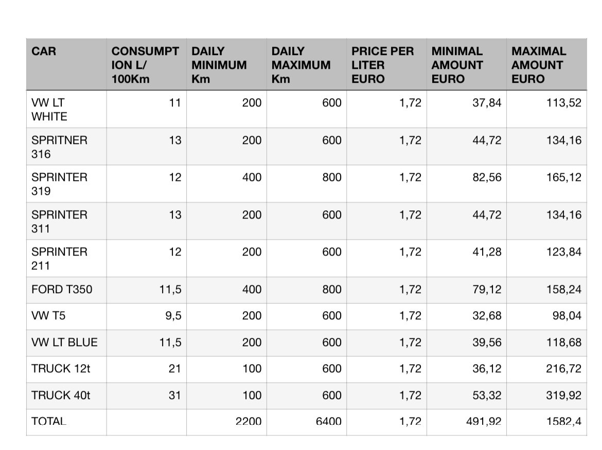Select the VW LT BLUE cell
602x450 pixels.
tap(66, 343)
